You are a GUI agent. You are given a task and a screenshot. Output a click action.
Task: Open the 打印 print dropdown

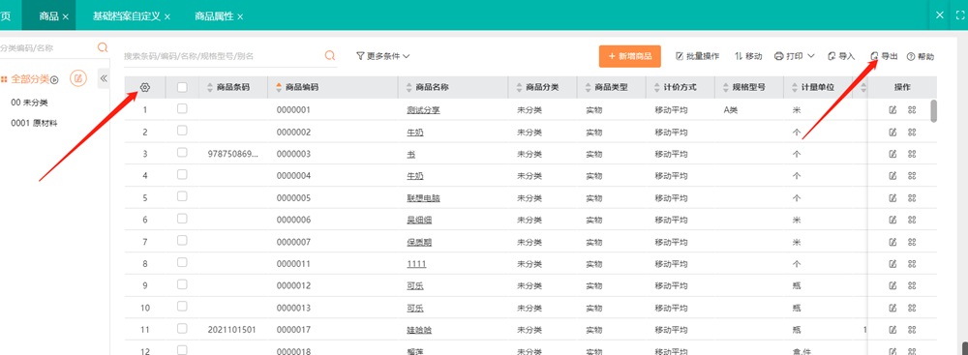pos(795,56)
